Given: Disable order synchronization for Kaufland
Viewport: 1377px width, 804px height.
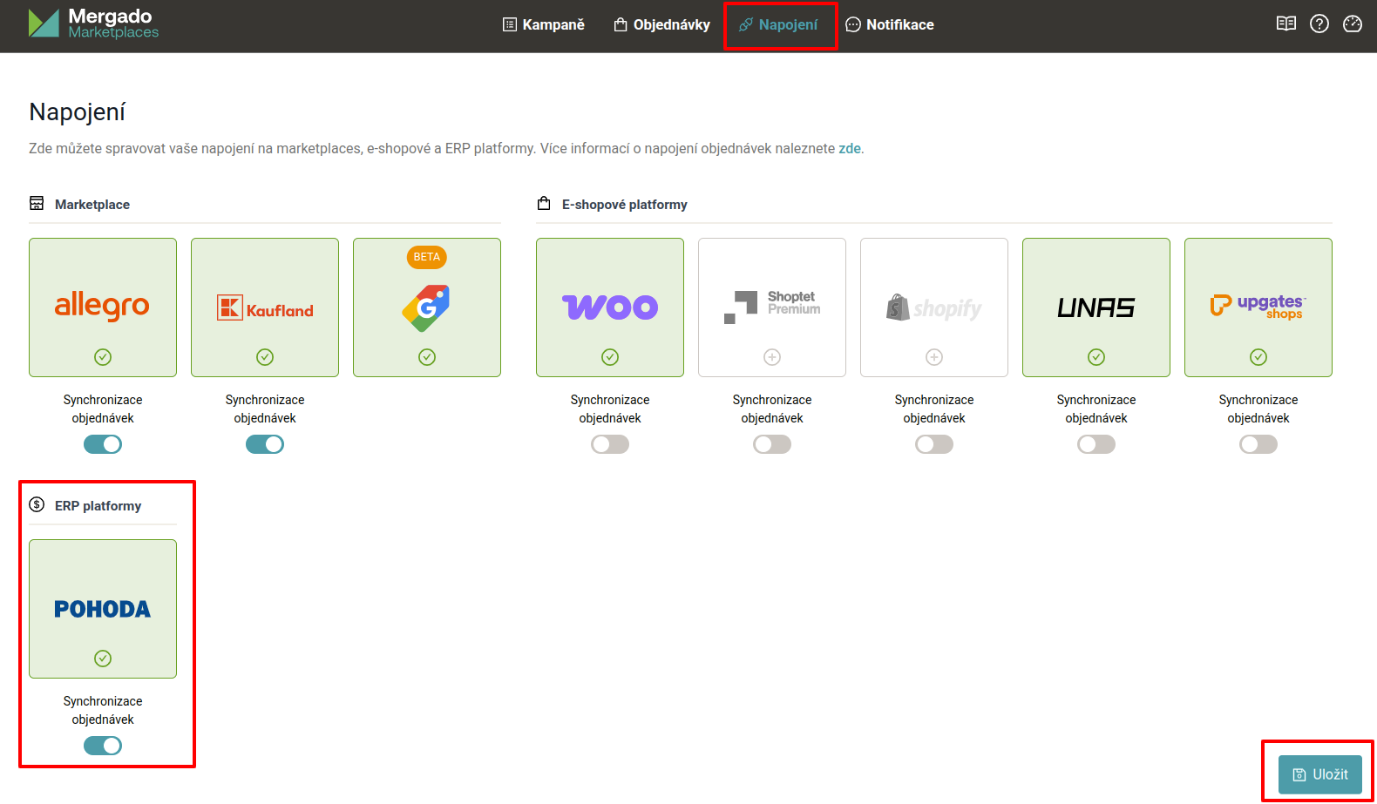Looking at the screenshot, I should point(265,444).
